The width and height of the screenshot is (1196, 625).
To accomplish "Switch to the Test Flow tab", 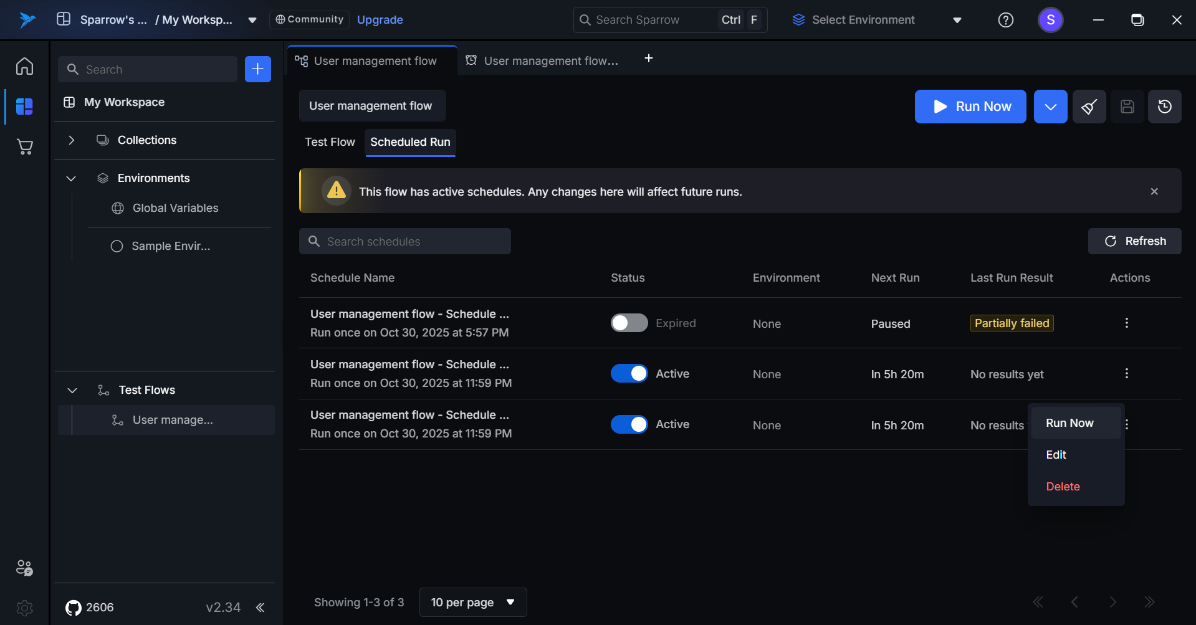I will click(330, 142).
